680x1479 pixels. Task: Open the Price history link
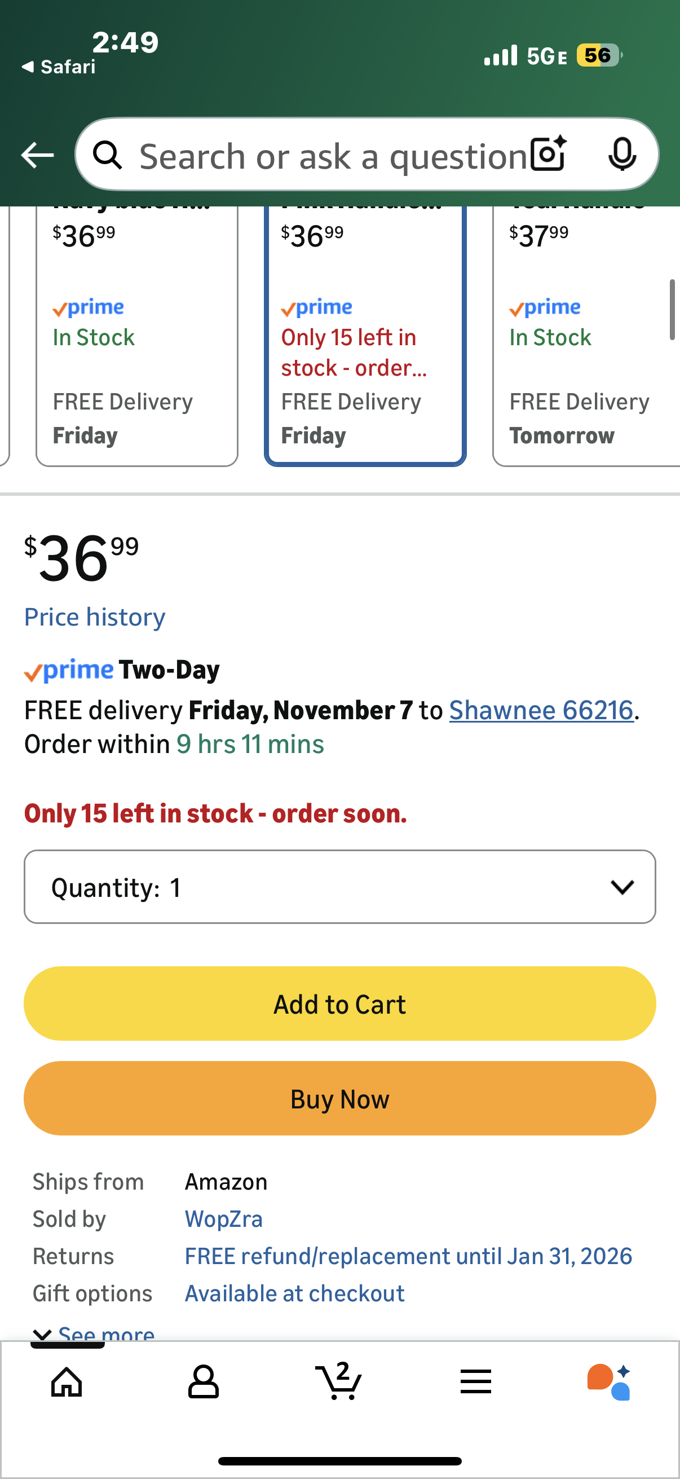pyautogui.click(x=95, y=617)
